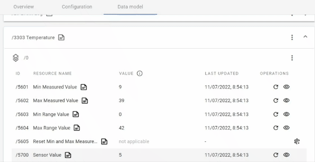Click the 'not applicable' value text
The height and width of the screenshot is (162, 315).
134,141
